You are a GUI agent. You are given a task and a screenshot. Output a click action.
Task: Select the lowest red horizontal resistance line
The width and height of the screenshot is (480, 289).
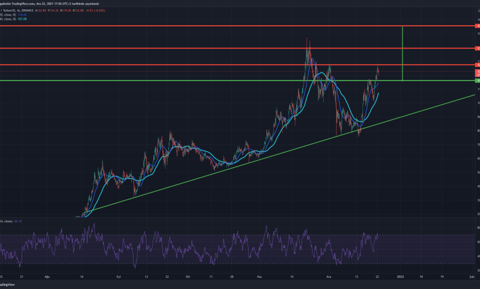coord(185,65)
